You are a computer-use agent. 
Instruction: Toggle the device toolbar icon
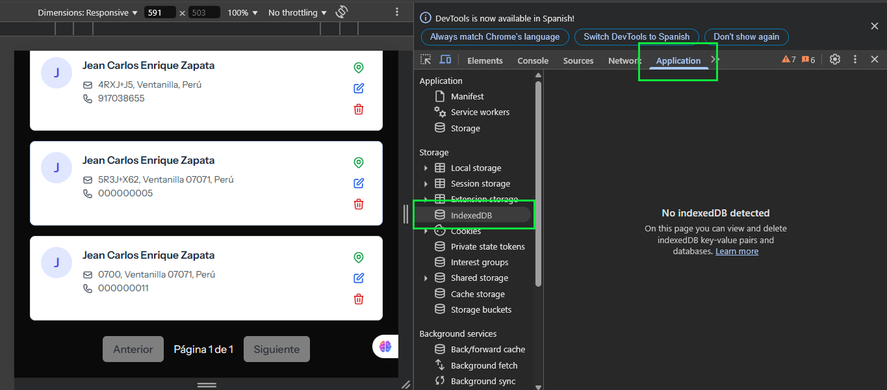(445, 60)
